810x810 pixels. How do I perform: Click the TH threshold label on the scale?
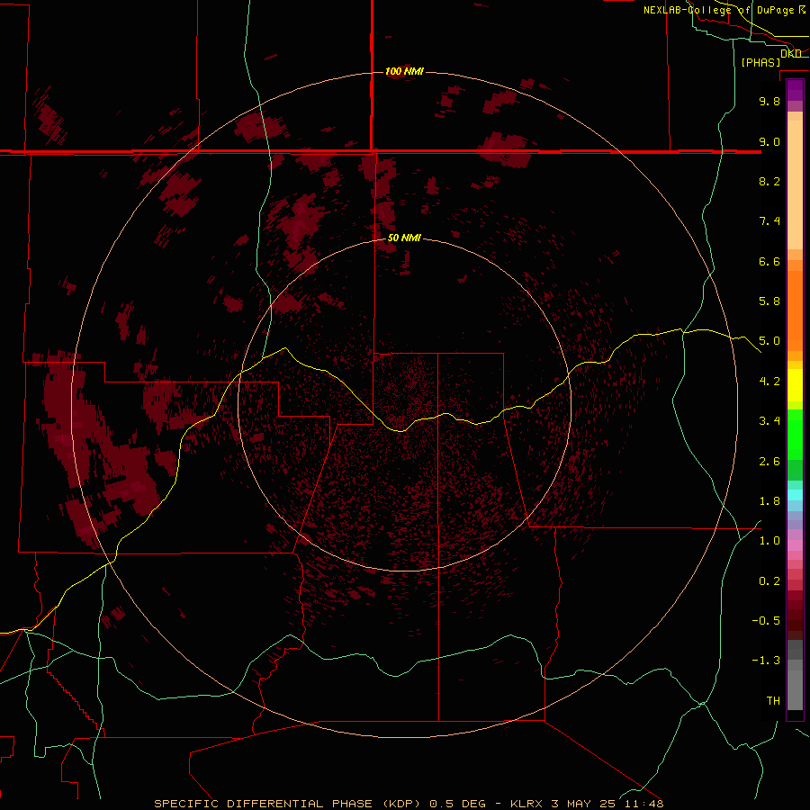(773, 701)
